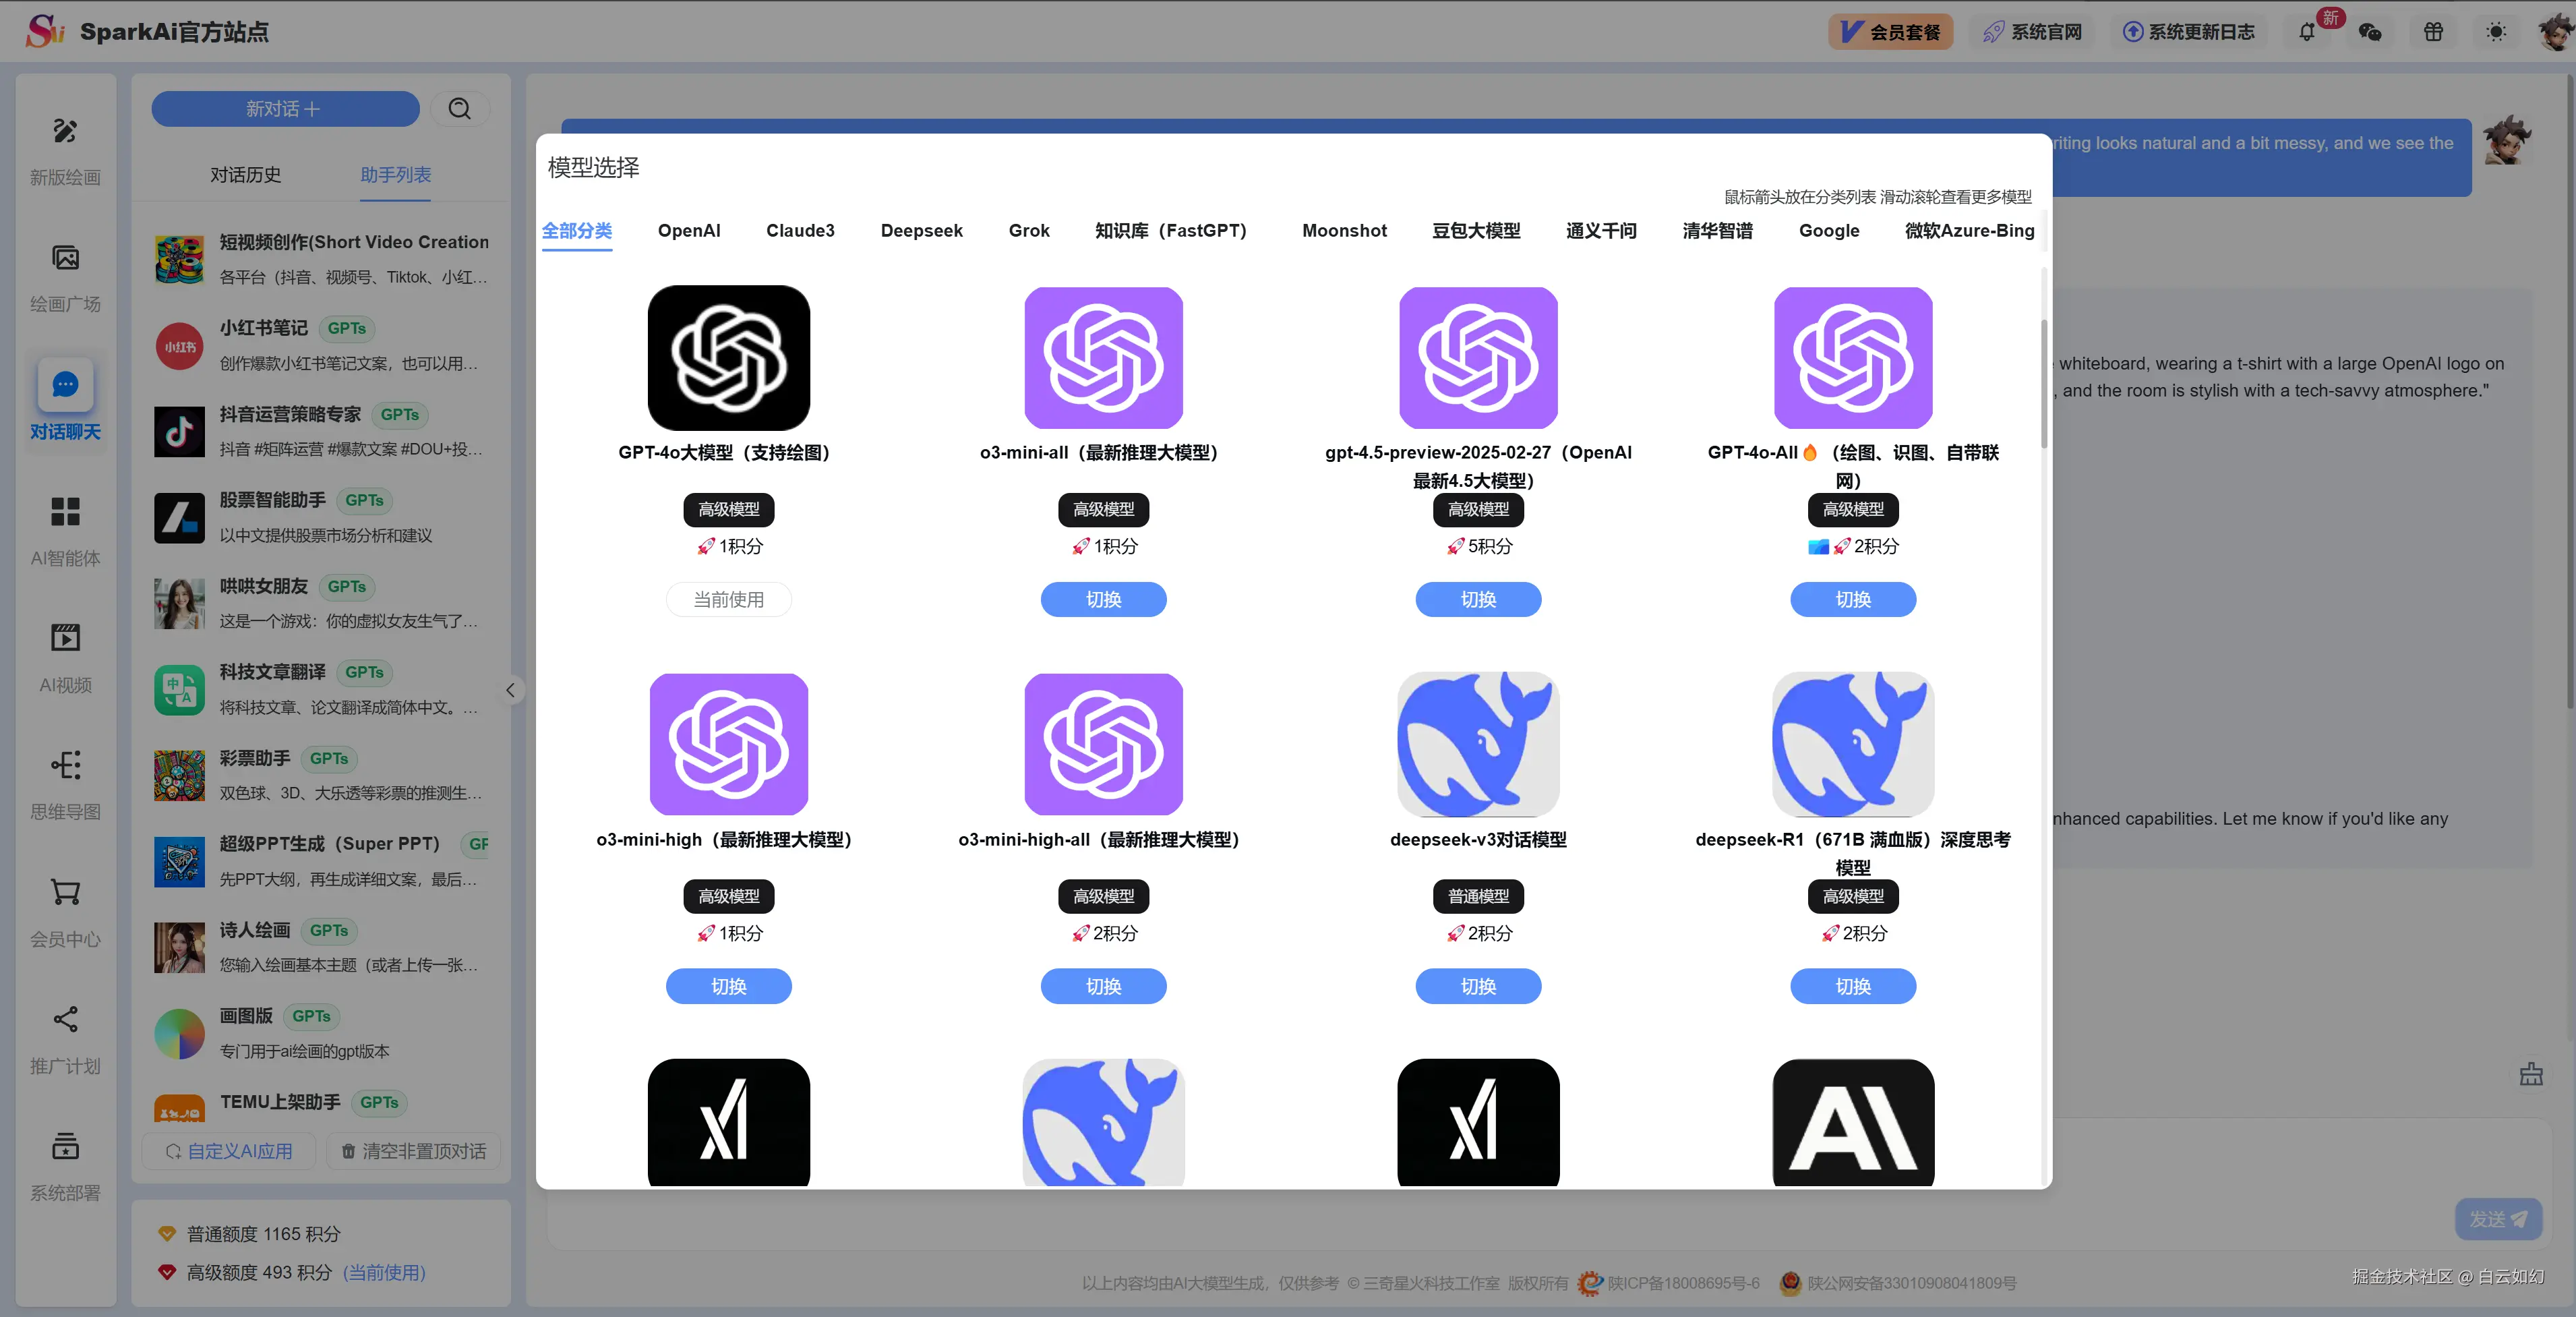
Task: Open the 绘画广场 gallery icon
Action: click(x=65, y=258)
